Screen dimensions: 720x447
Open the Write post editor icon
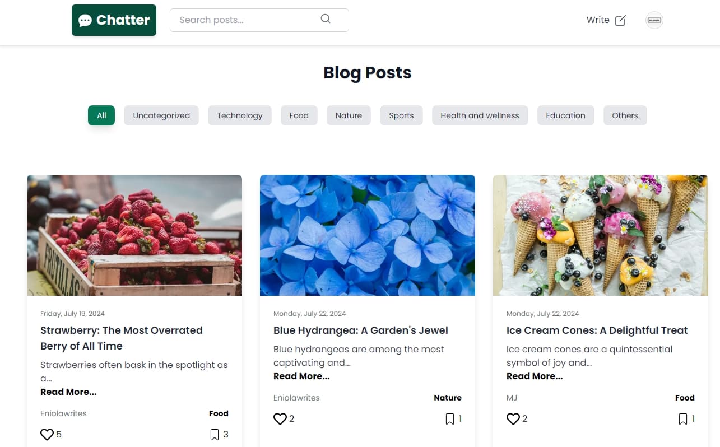tap(620, 21)
